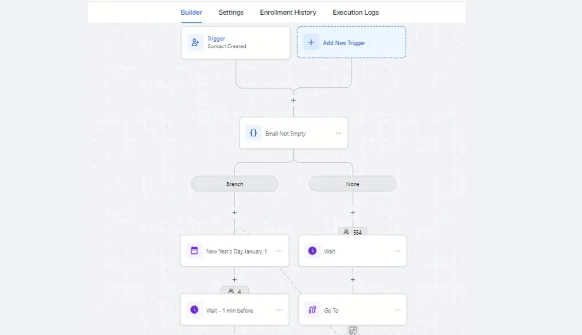Click the clock icon on right Wait step
The height and width of the screenshot is (335, 582).
pos(312,251)
